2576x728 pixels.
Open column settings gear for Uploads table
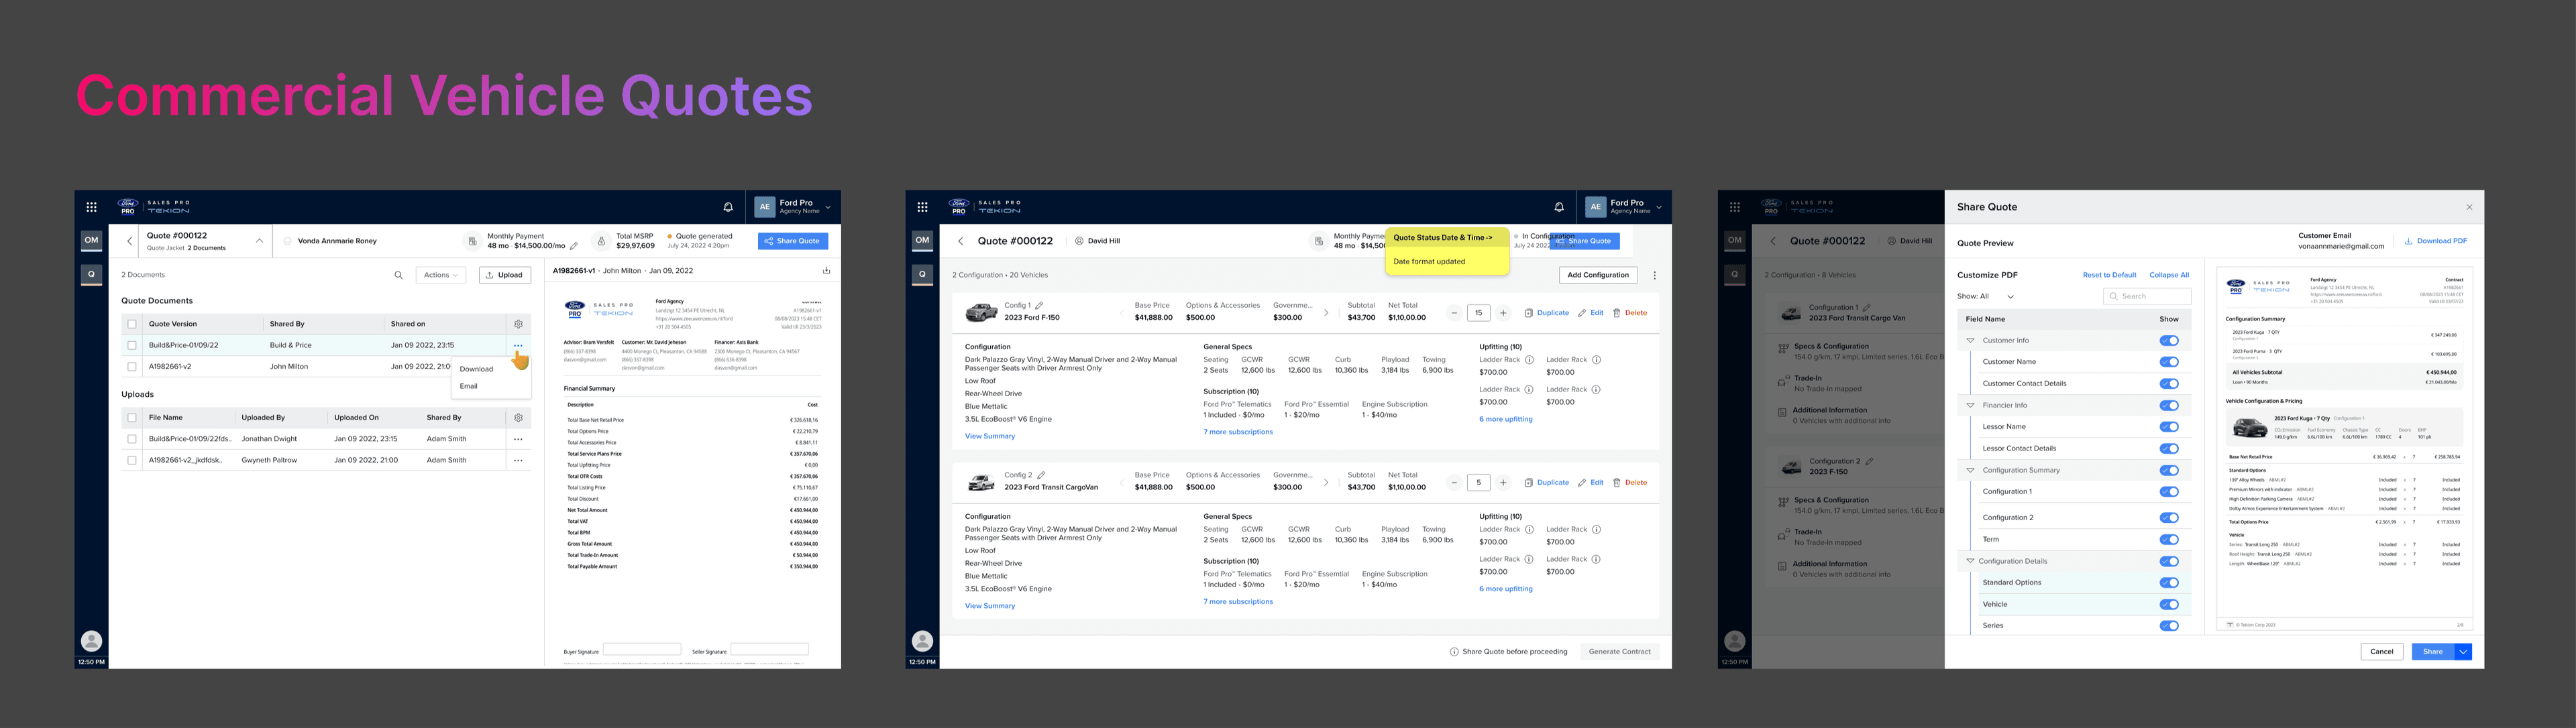click(518, 418)
